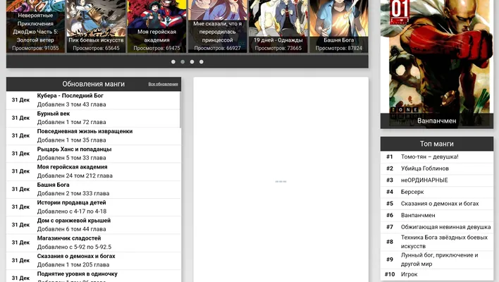The image size is (499, 282).
Task: Click 'Добавлен 2 том 333 глава' text
Action: [x=73, y=193]
